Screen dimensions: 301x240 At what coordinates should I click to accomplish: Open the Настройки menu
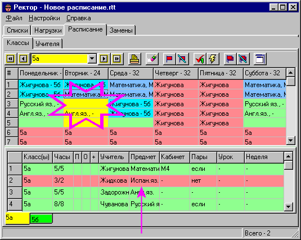tap(44, 18)
